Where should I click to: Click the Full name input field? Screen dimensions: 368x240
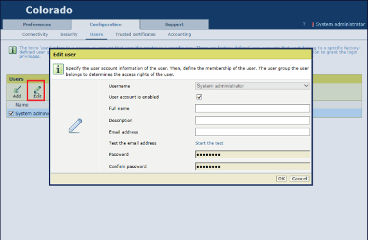(252, 108)
